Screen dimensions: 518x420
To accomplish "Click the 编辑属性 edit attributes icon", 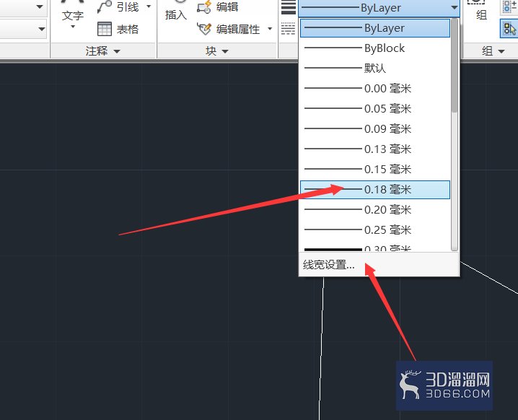I will pos(204,29).
